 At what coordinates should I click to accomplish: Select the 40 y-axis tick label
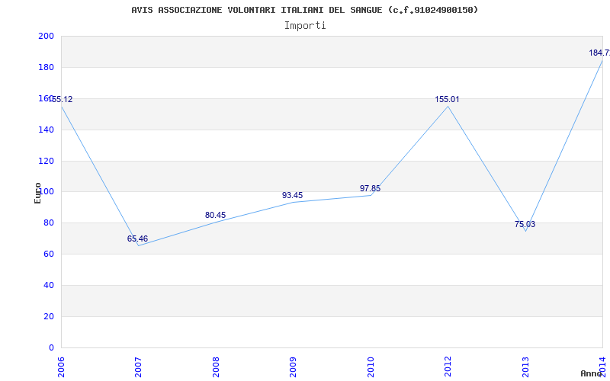click(x=49, y=285)
